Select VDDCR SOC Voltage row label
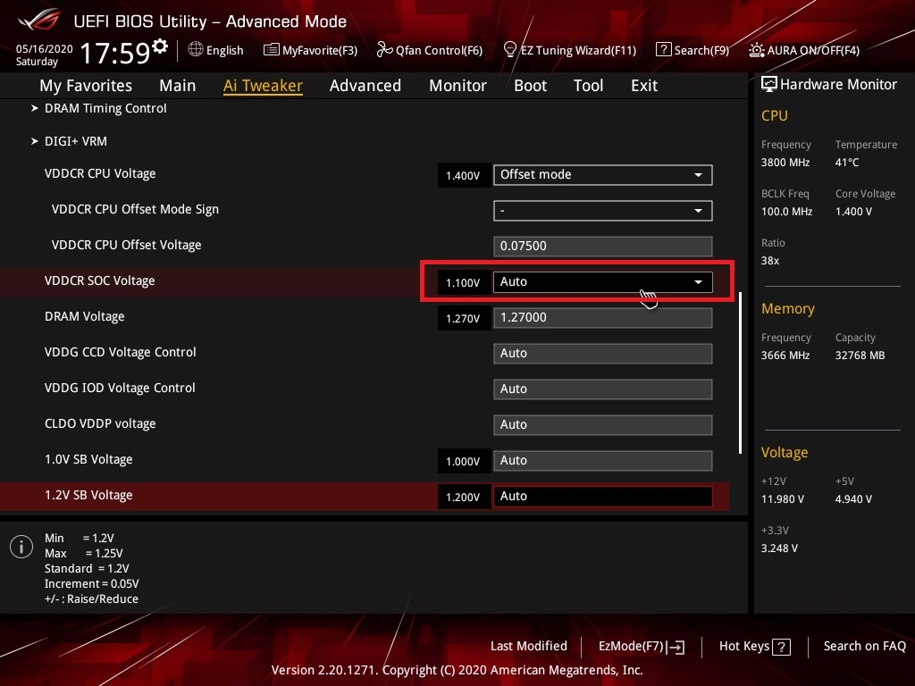 click(x=100, y=280)
